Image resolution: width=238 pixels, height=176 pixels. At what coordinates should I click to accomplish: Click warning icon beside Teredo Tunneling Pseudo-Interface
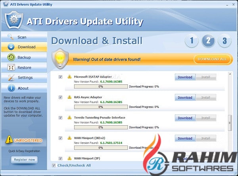click(69, 117)
